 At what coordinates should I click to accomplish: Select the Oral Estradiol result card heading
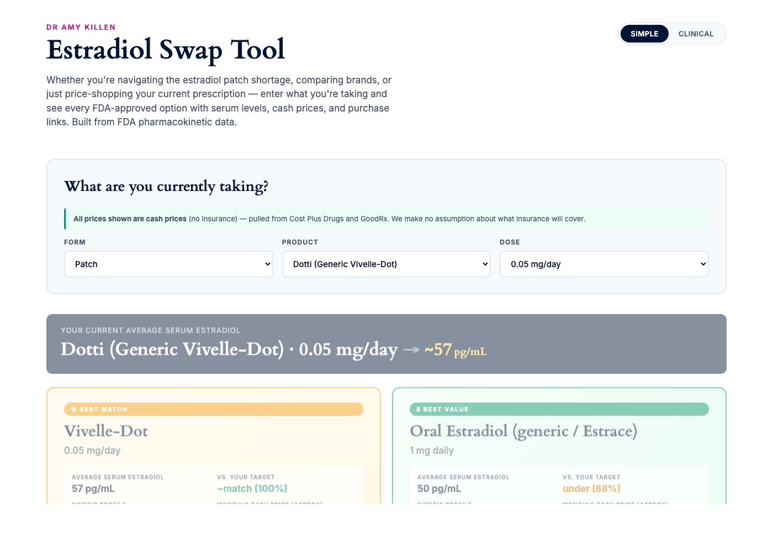tap(523, 431)
